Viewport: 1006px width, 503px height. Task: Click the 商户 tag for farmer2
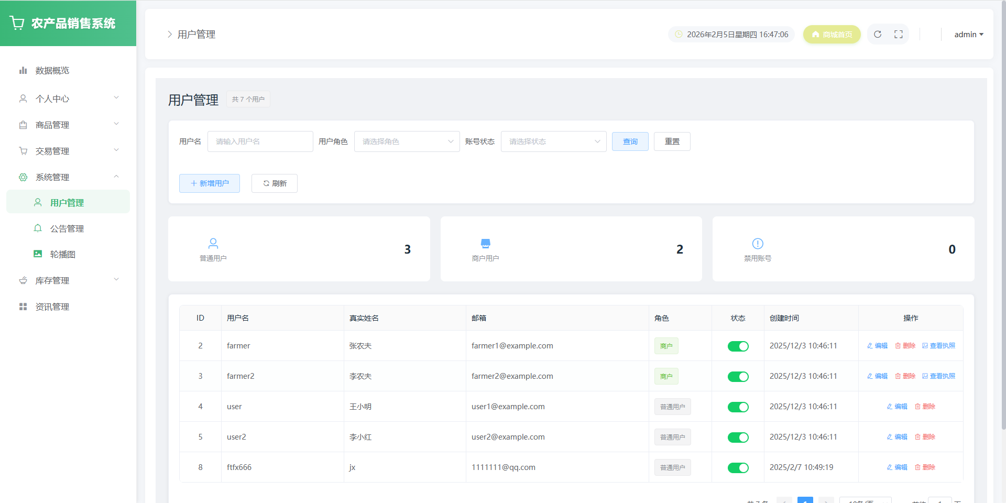(666, 376)
